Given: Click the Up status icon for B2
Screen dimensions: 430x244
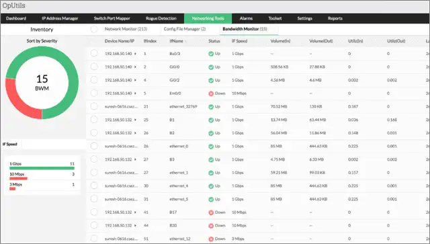Looking at the screenshot, I should 211,133.
